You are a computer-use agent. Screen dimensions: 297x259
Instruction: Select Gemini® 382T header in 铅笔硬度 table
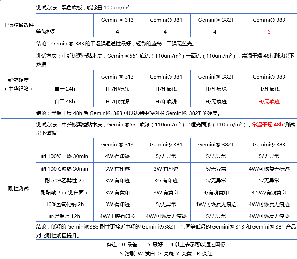point(216,77)
